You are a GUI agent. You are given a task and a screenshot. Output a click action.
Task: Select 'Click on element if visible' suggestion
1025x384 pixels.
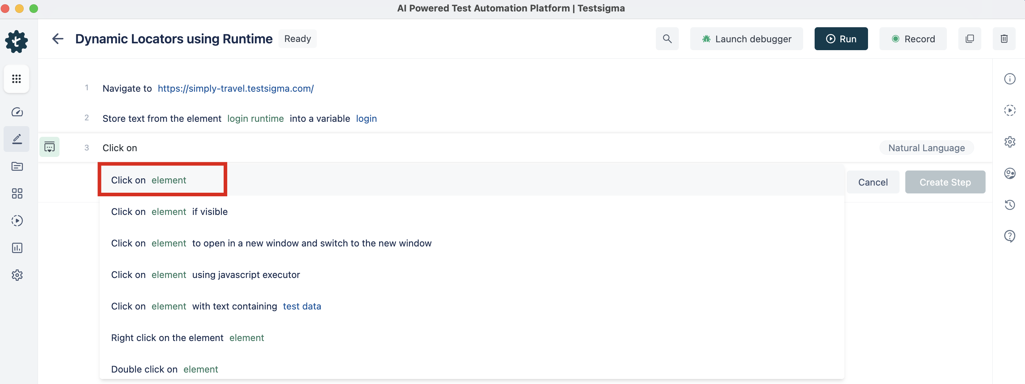[x=472, y=211]
